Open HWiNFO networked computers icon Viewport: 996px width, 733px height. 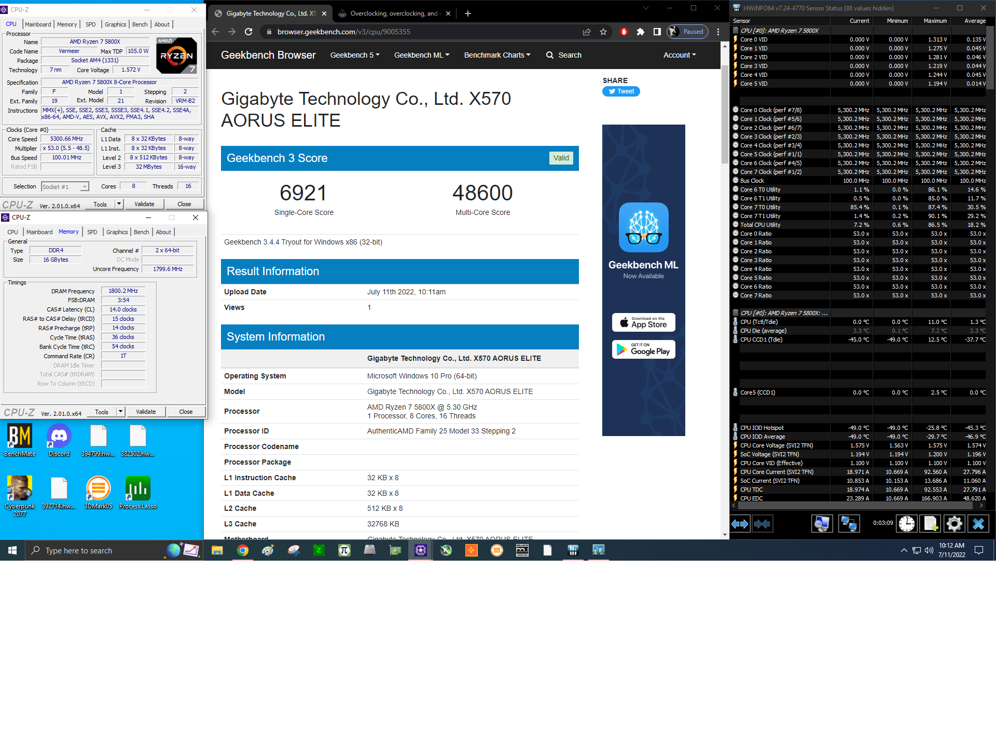pos(849,524)
